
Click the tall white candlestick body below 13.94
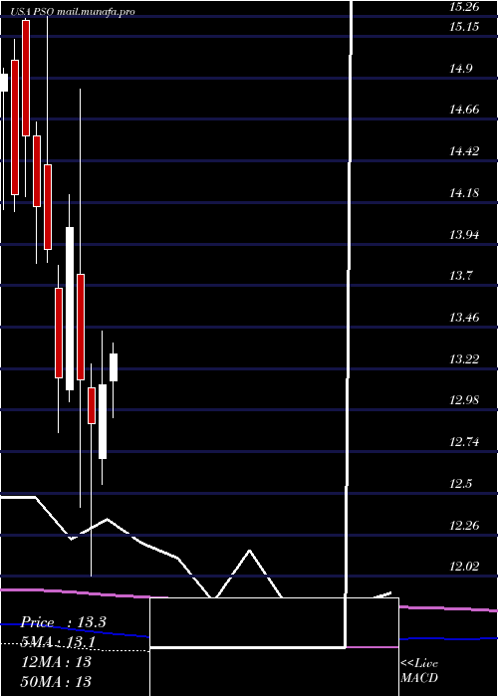click(70, 309)
